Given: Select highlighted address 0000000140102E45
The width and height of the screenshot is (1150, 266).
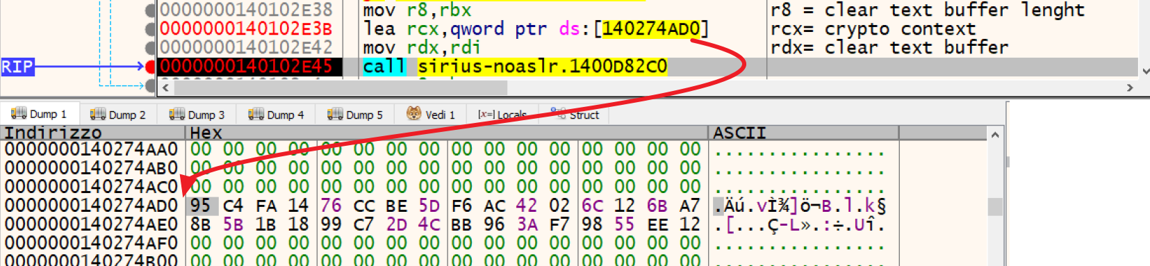Looking at the screenshot, I should 246,67.
